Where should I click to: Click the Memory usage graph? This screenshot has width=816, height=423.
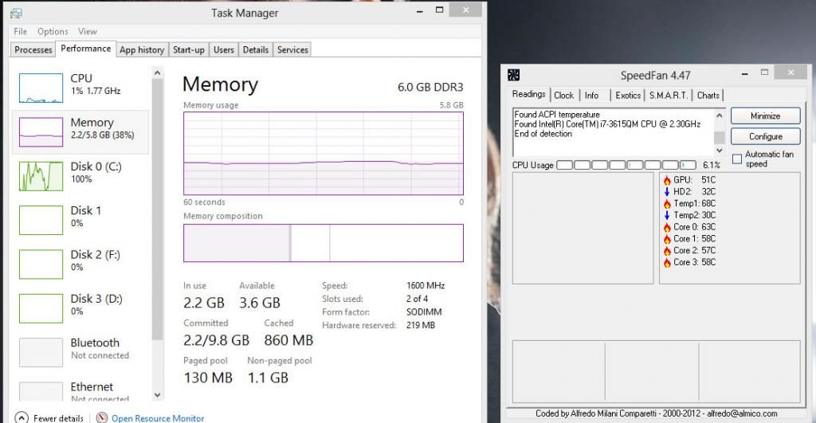click(x=324, y=154)
